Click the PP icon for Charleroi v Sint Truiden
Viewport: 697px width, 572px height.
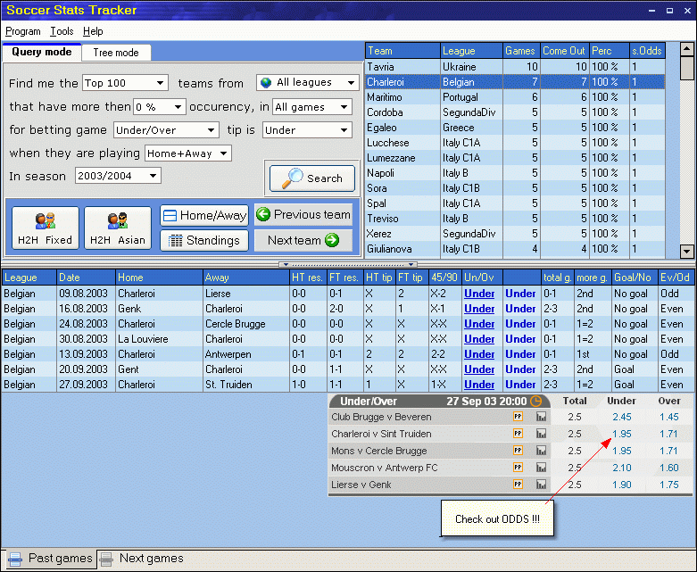(518, 434)
